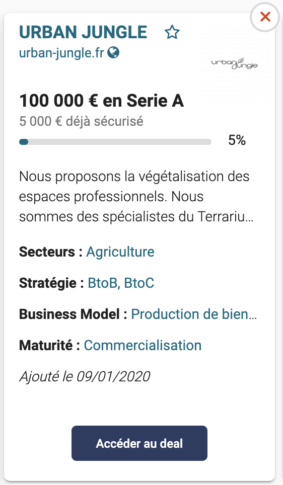Screen dimensions: 283x485
Task: Click the Urban Jungle logo image
Action: point(234,63)
